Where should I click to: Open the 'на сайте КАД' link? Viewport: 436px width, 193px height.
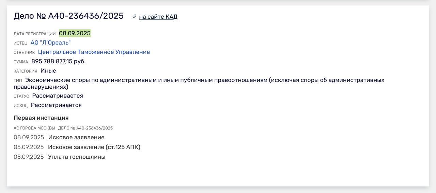pyautogui.click(x=158, y=17)
